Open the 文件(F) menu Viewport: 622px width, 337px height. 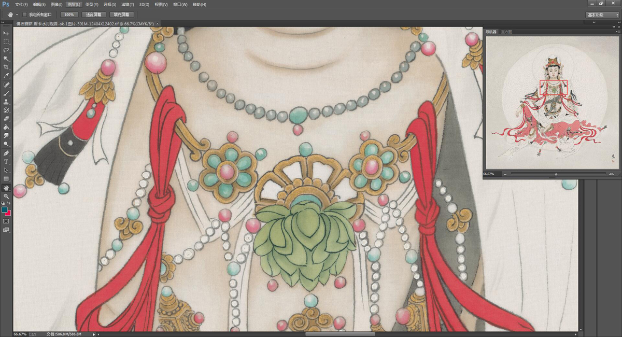[x=22, y=4]
